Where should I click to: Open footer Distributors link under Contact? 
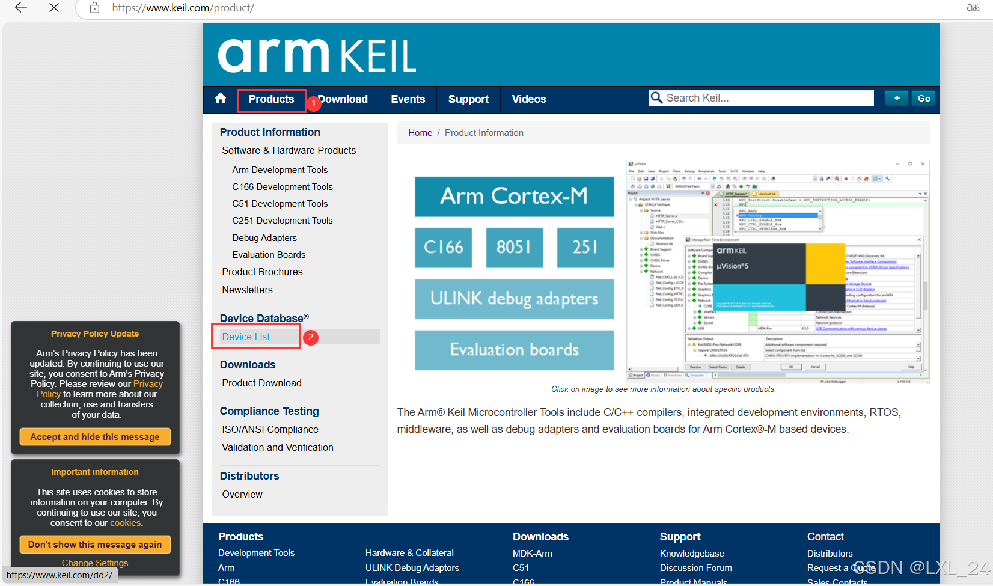pyautogui.click(x=830, y=554)
